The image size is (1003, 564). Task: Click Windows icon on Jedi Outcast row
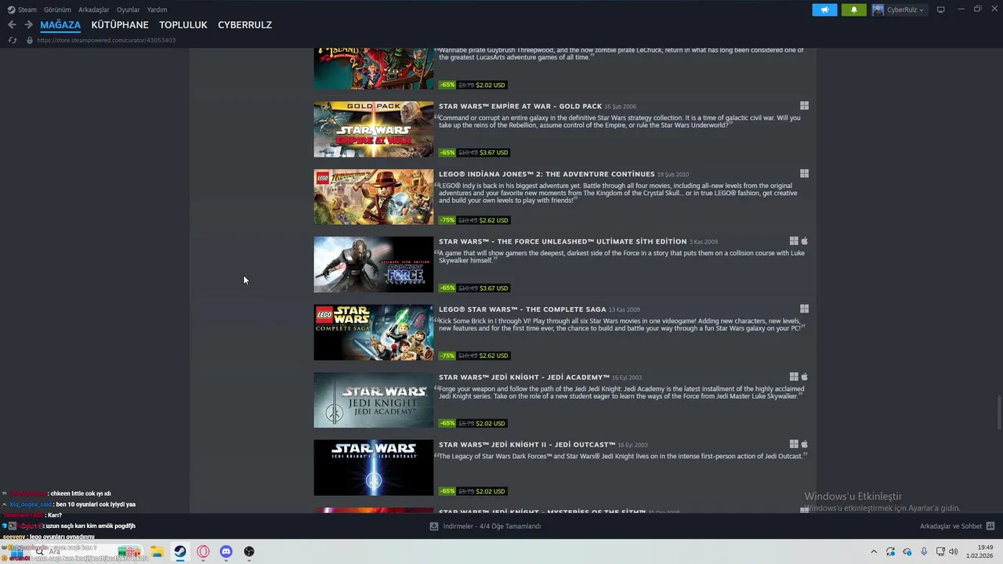click(x=794, y=445)
